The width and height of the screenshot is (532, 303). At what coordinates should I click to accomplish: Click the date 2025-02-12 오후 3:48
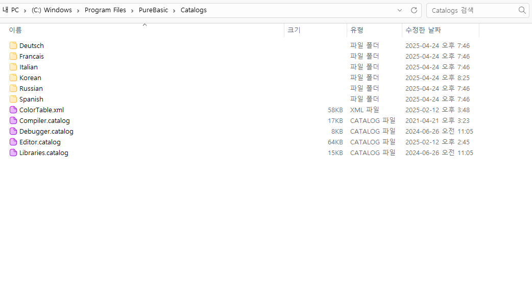click(x=438, y=110)
